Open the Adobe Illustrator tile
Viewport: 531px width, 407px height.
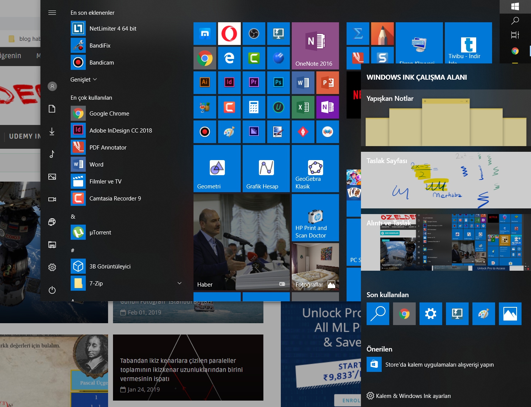205,83
